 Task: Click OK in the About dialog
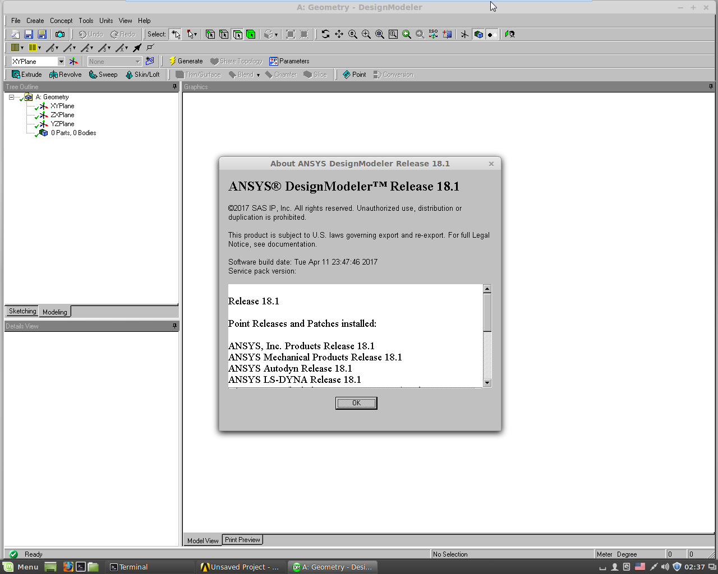click(356, 403)
